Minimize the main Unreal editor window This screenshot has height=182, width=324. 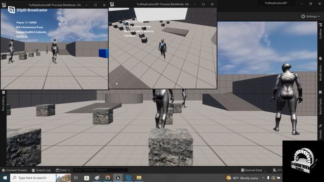302,4
